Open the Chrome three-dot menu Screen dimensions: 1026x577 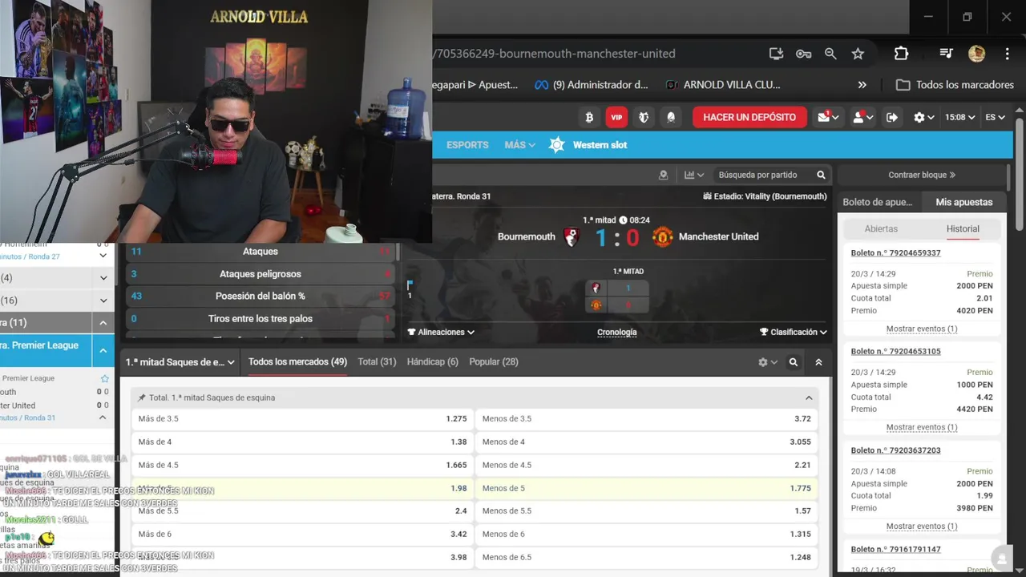point(1007,54)
